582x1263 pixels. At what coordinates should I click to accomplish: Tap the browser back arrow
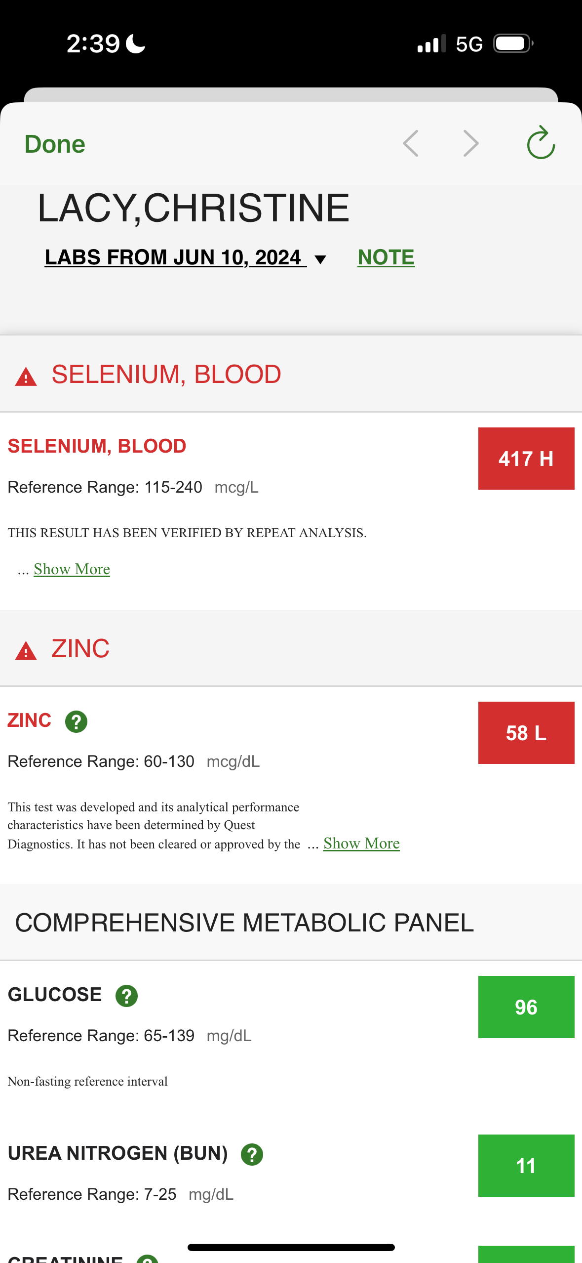[x=411, y=143]
